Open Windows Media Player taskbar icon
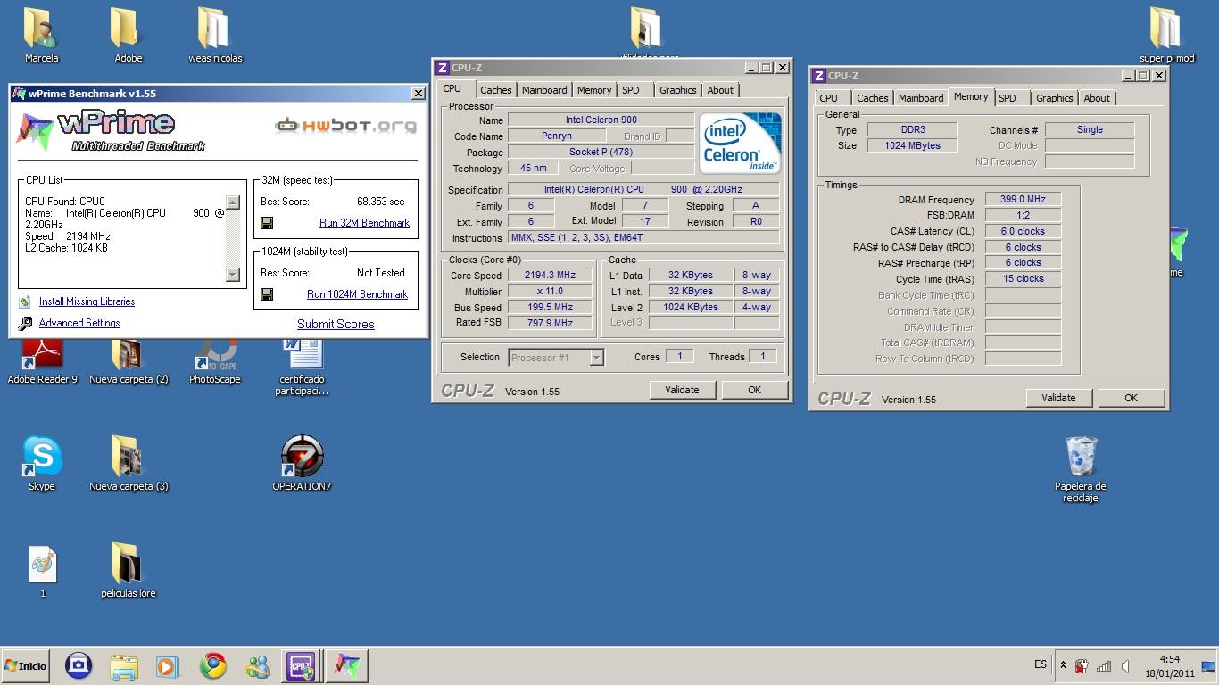Screen dimensions: 1219x685 tap(167, 665)
